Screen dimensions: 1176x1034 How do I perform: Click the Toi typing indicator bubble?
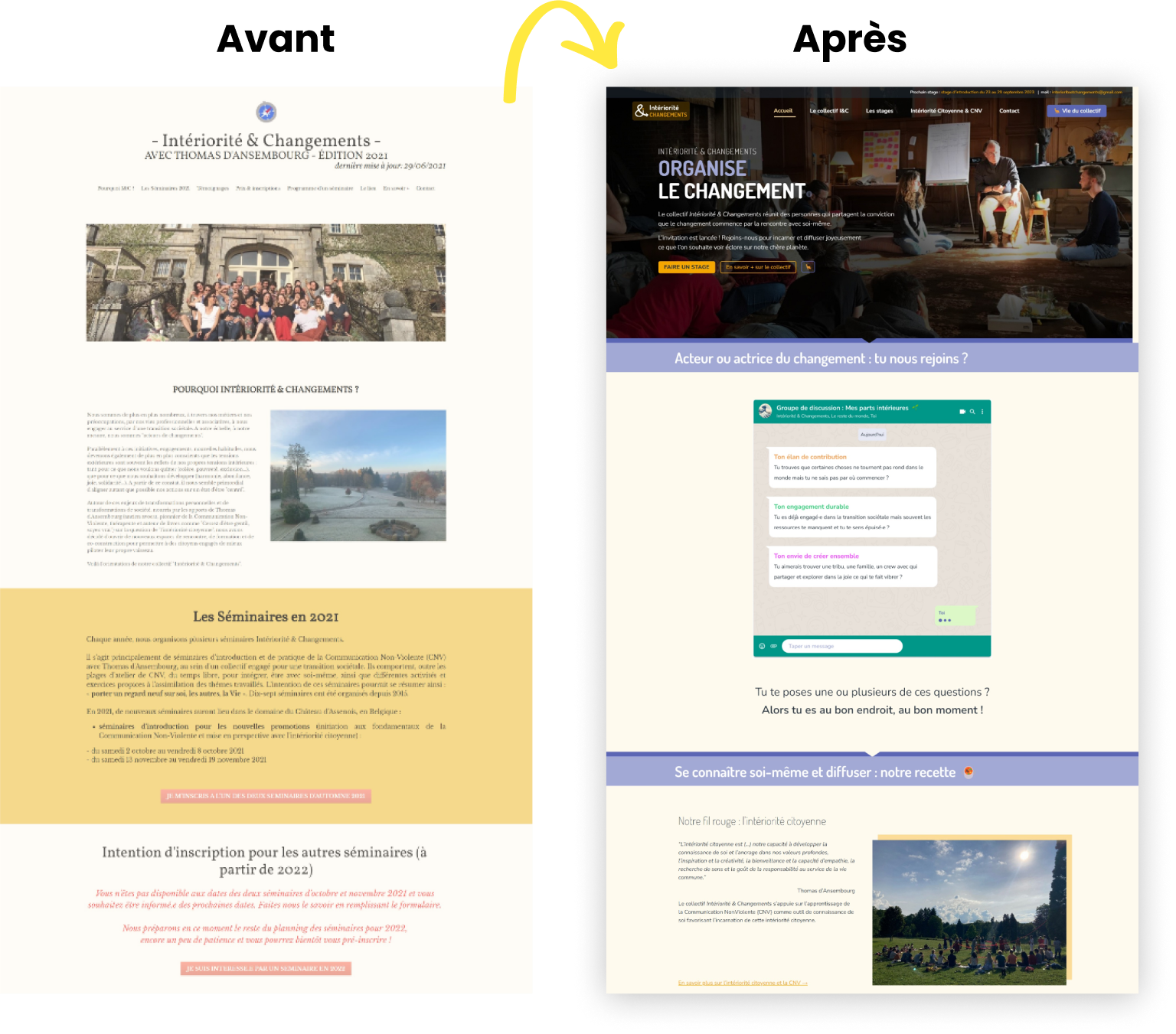click(x=955, y=616)
